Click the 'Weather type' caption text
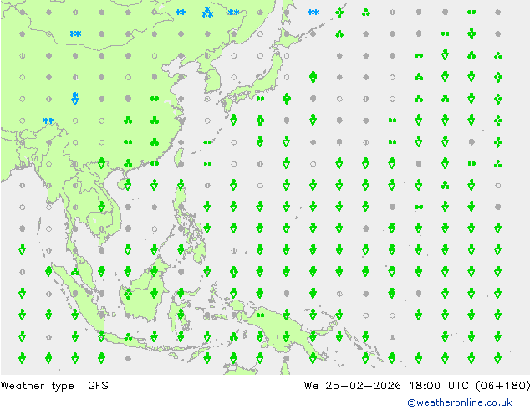 pos(37,386)
